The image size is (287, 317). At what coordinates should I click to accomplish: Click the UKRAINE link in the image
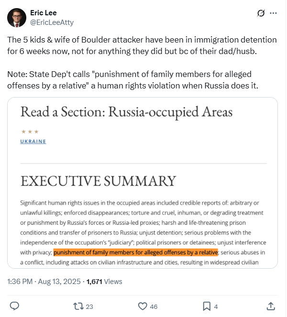(x=33, y=142)
